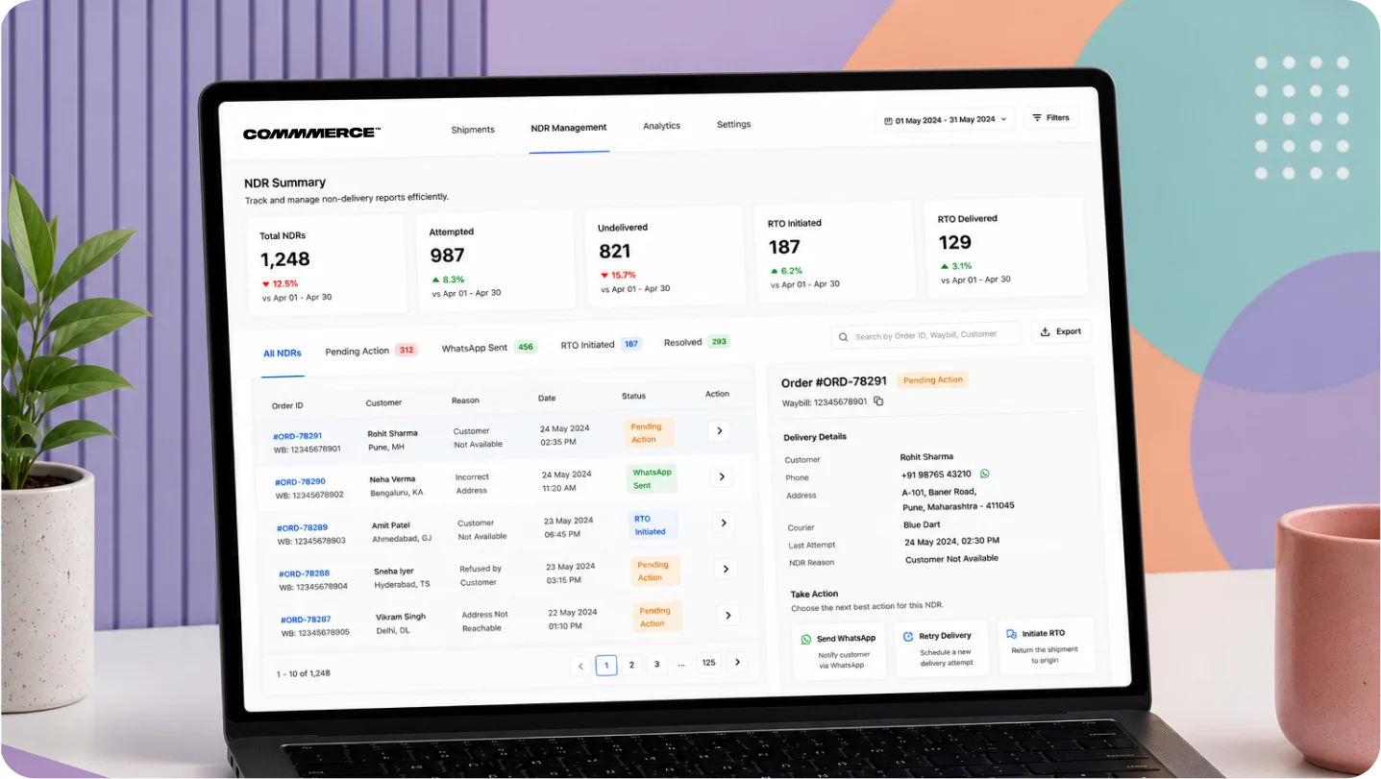
Task: Click customer name Neha Verma
Action: pyautogui.click(x=392, y=479)
